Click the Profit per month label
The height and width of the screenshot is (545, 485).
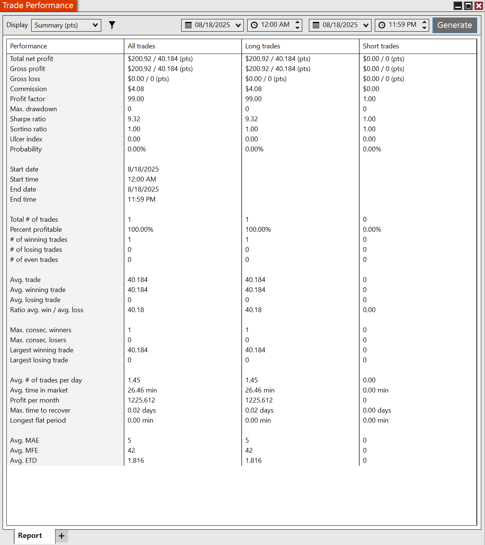click(35, 400)
